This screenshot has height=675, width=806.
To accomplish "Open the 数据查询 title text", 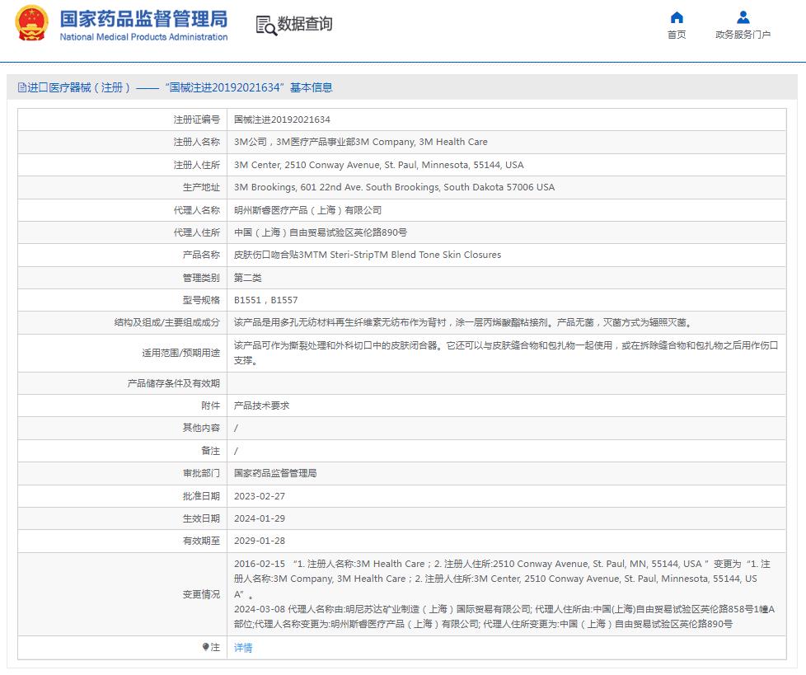I will pyautogui.click(x=305, y=24).
